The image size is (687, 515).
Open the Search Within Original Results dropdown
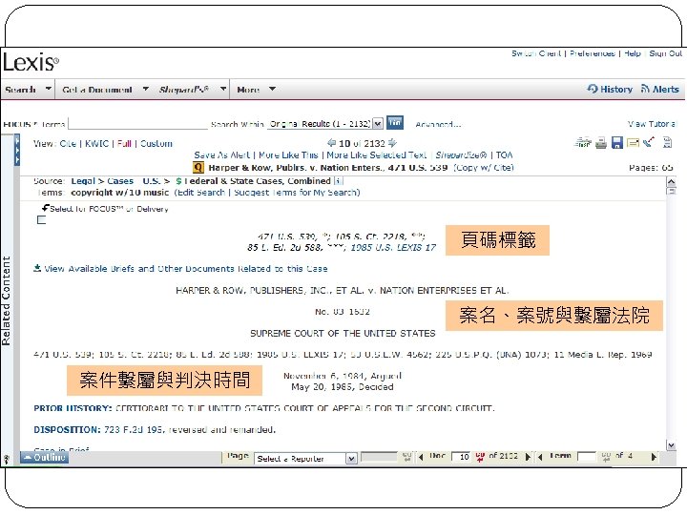pyautogui.click(x=378, y=124)
